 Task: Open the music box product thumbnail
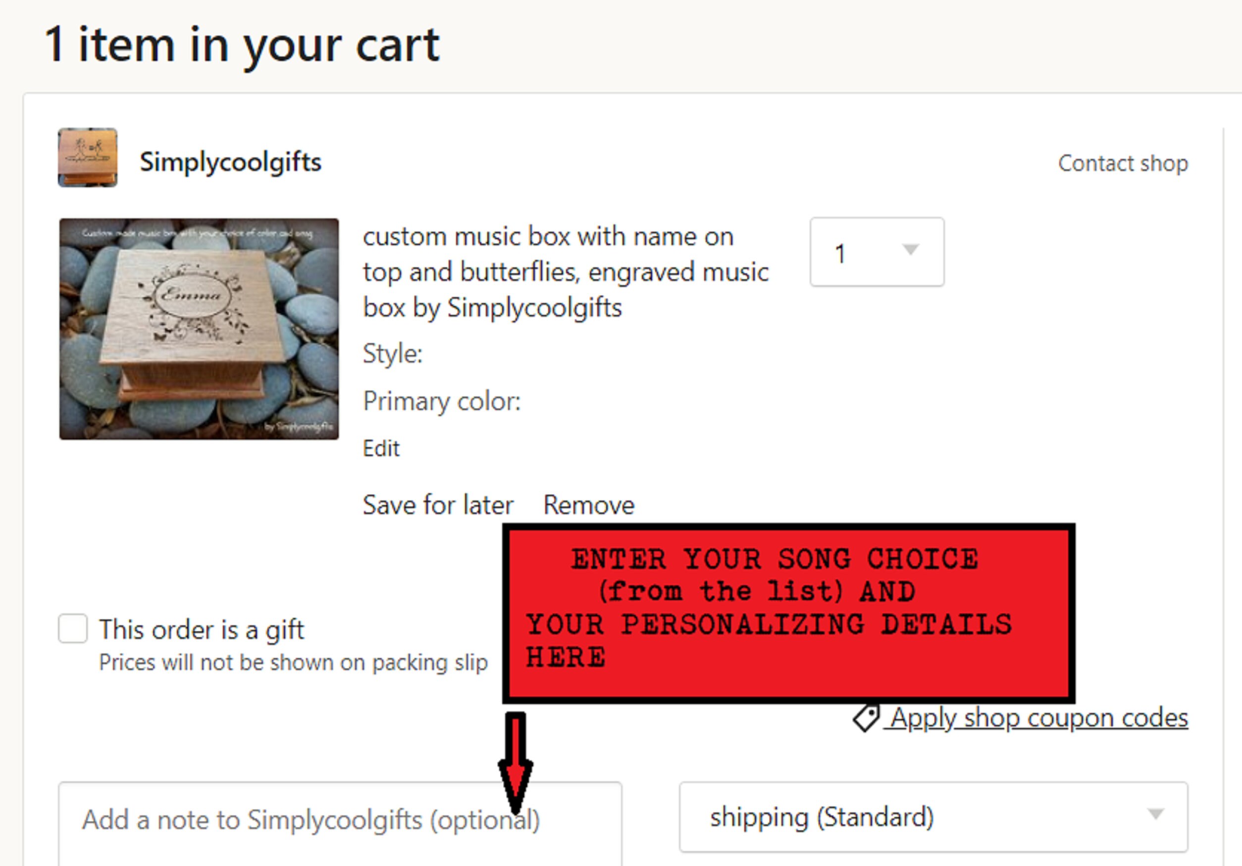[199, 329]
